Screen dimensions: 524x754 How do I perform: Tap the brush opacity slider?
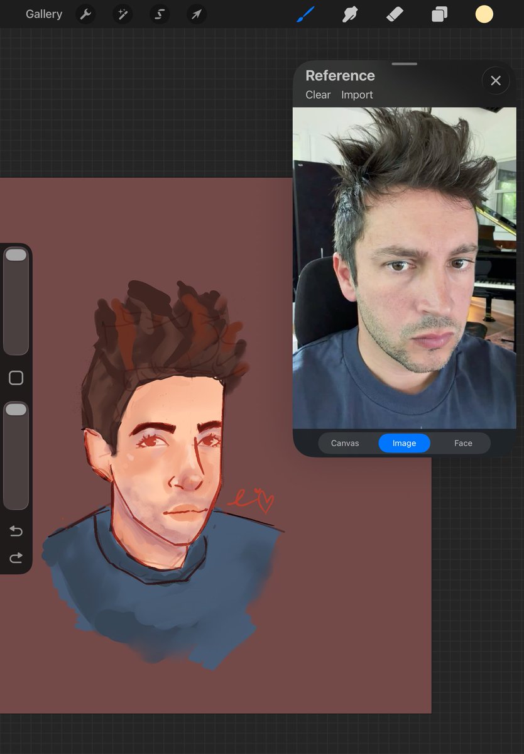pyautogui.click(x=16, y=456)
